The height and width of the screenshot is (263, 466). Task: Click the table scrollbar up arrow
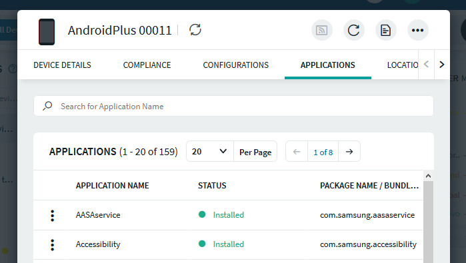(428, 176)
